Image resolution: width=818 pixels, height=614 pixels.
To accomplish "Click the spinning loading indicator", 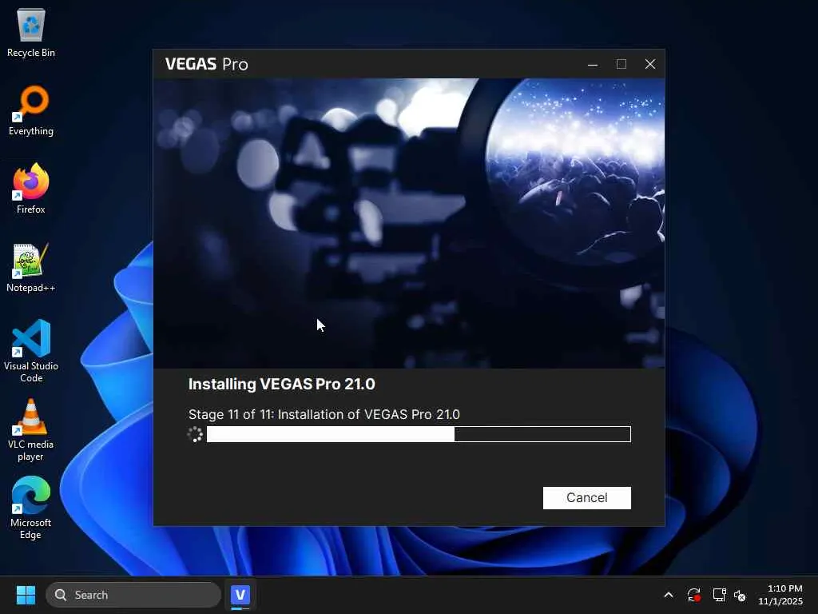I will click(x=195, y=434).
